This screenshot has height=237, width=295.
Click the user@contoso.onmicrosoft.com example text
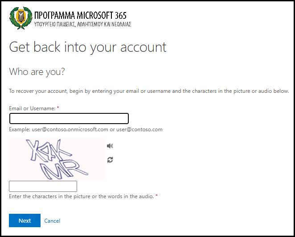pyautogui.click(x=70, y=129)
